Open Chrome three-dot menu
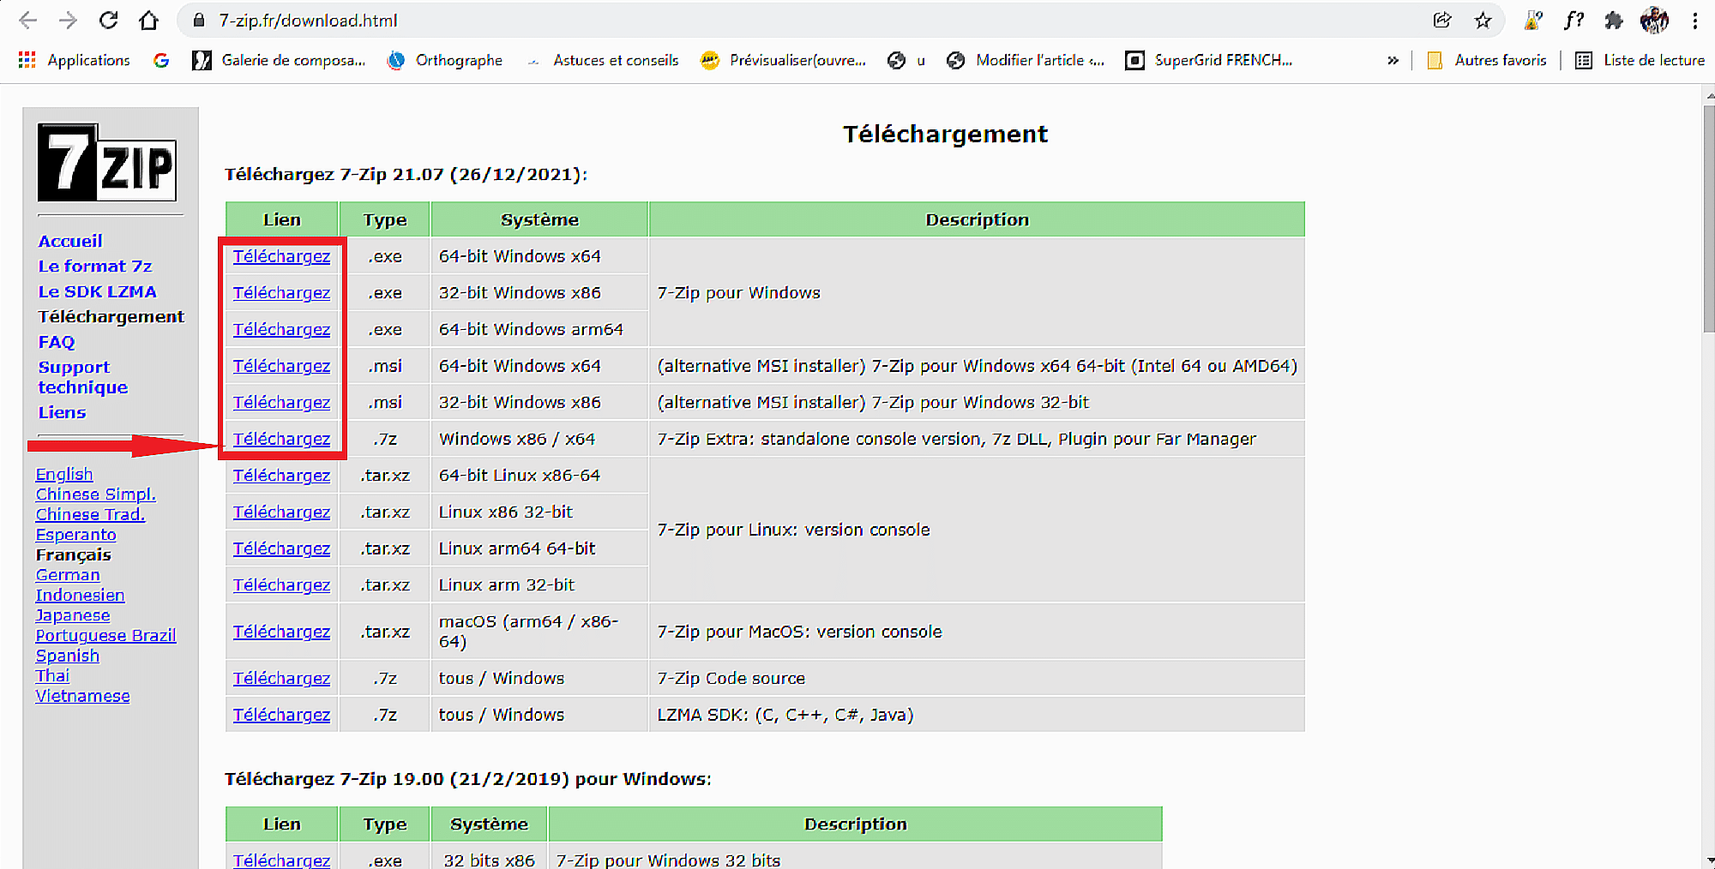Screen dimensions: 1715x869 click(x=1695, y=21)
